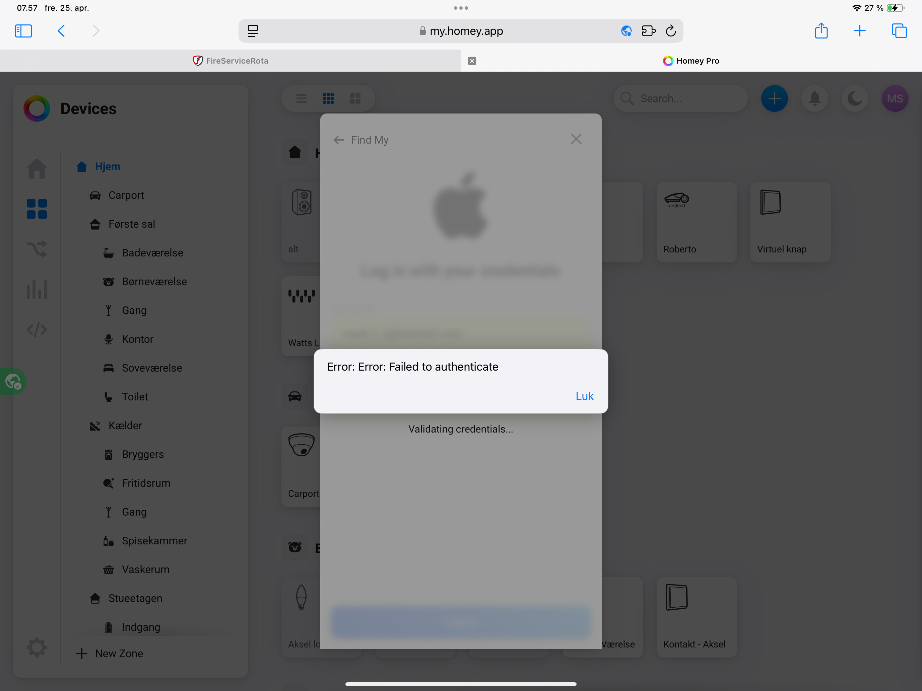Open notifications bell icon
Viewport: 922px width, 691px height.
(x=814, y=99)
